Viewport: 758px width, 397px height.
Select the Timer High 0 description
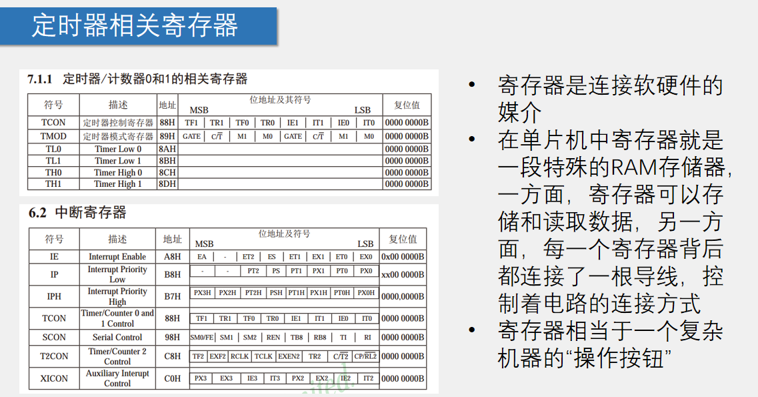coord(118,172)
